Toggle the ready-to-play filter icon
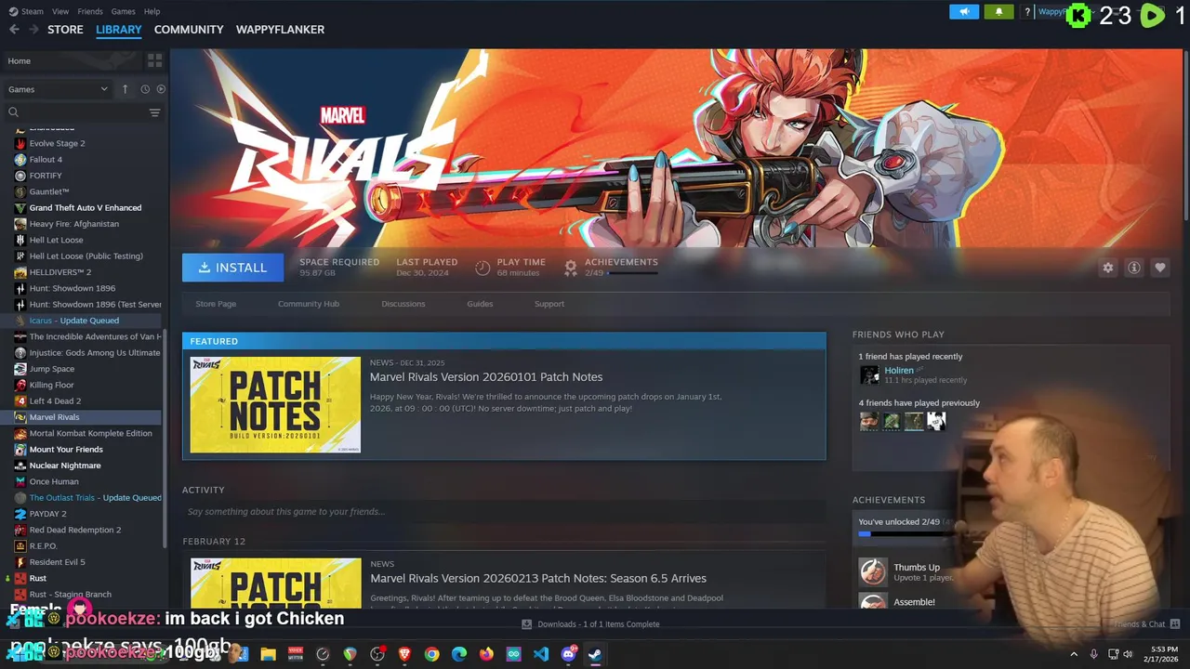 161,89
